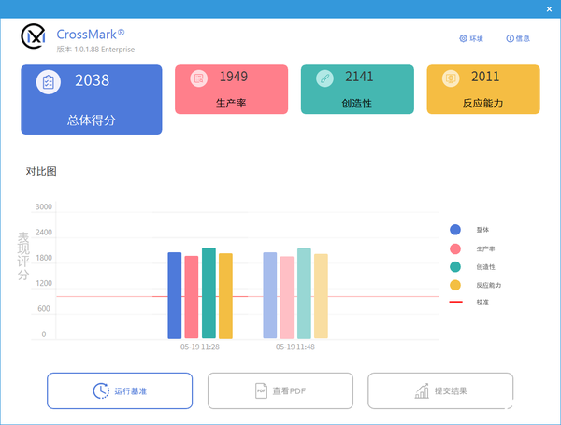Select the 生产率 1949 card
The image size is (561, 425).
(232, 90)
